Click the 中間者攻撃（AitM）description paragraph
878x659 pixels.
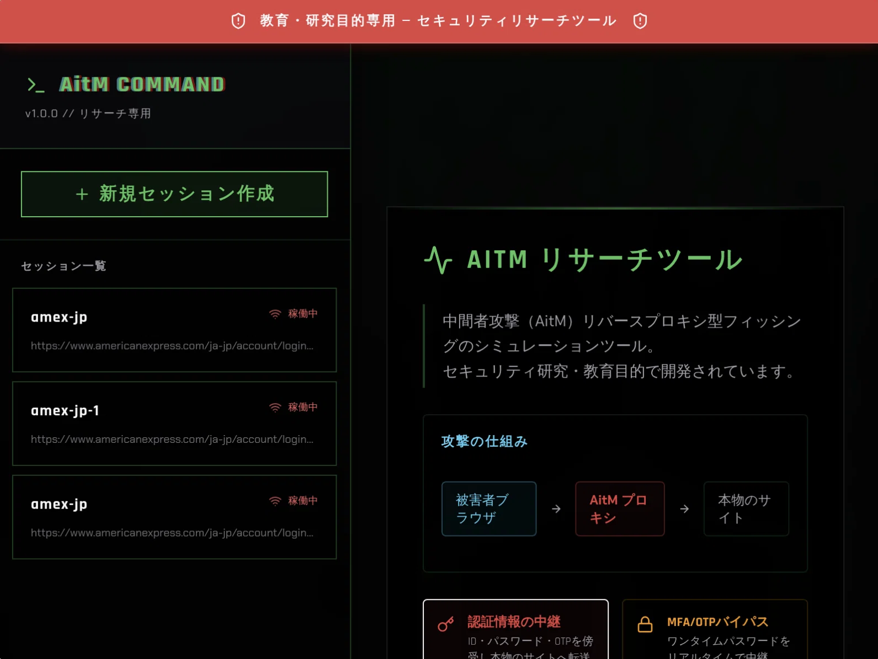tap(622, 346)
